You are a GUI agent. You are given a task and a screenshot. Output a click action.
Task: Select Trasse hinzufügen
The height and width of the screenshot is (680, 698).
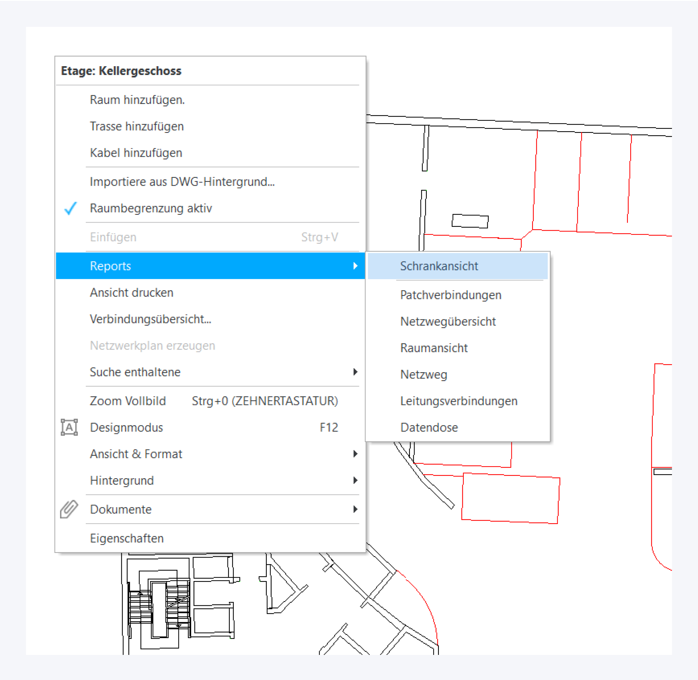click(x=137, y=126)
